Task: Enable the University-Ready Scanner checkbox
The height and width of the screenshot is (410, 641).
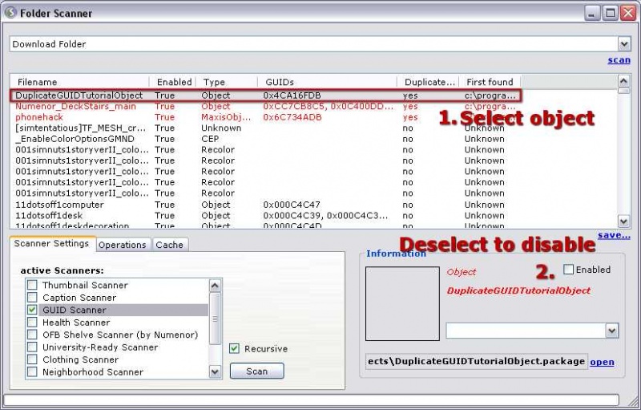Action: pos(32,347)
